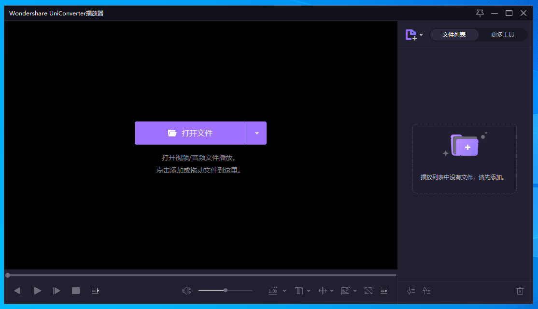538x309 pixels.
Task: Click the stop playback square icon
Action: coord(76,291)
